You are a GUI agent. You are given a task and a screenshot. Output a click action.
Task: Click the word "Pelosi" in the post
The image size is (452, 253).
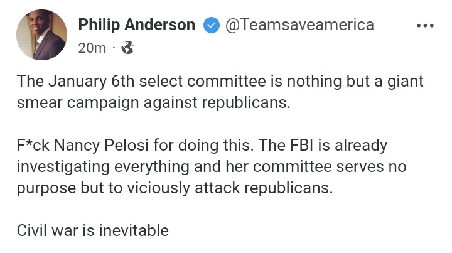[x=126, y=145]
